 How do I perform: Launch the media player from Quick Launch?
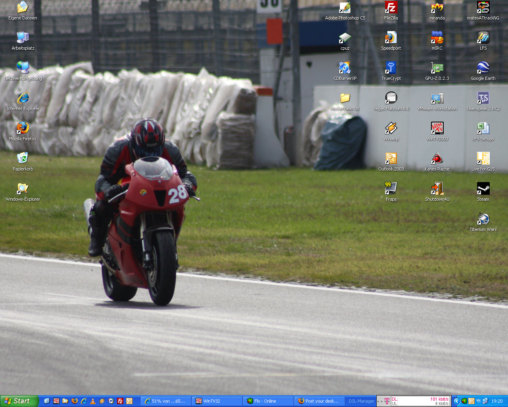tap(111, 401)
